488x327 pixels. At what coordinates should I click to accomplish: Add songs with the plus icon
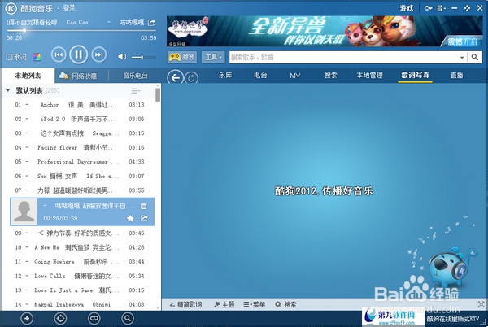coord(27,319)
